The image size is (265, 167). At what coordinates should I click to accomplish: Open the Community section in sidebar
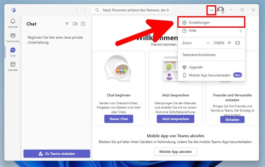(13, 37)
